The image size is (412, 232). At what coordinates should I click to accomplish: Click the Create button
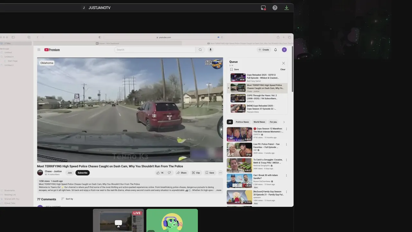pyautogui.click(x=264, y=50)
